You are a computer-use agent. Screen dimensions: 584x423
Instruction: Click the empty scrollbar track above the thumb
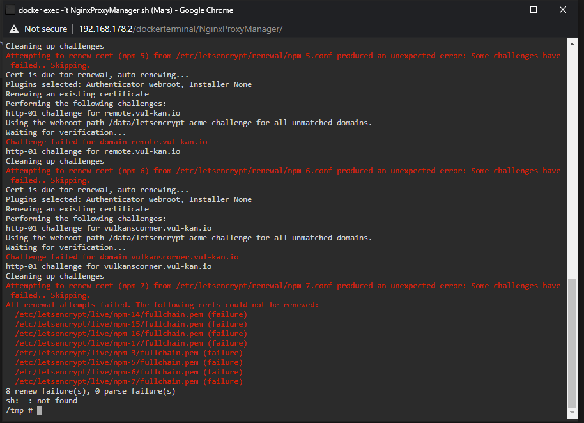click(x=572, y=164)
